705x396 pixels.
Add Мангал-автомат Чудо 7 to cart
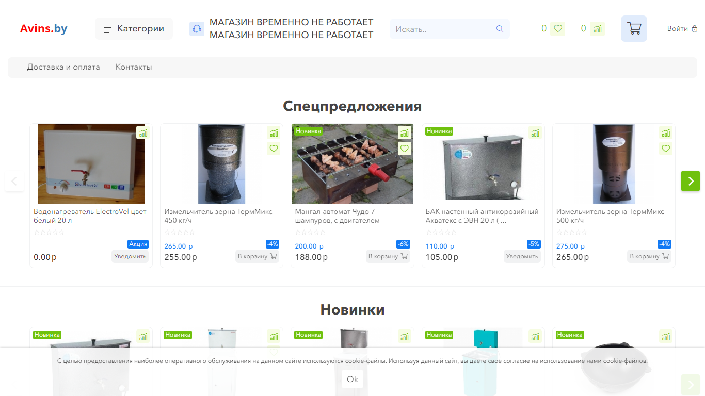click(388, 256)
